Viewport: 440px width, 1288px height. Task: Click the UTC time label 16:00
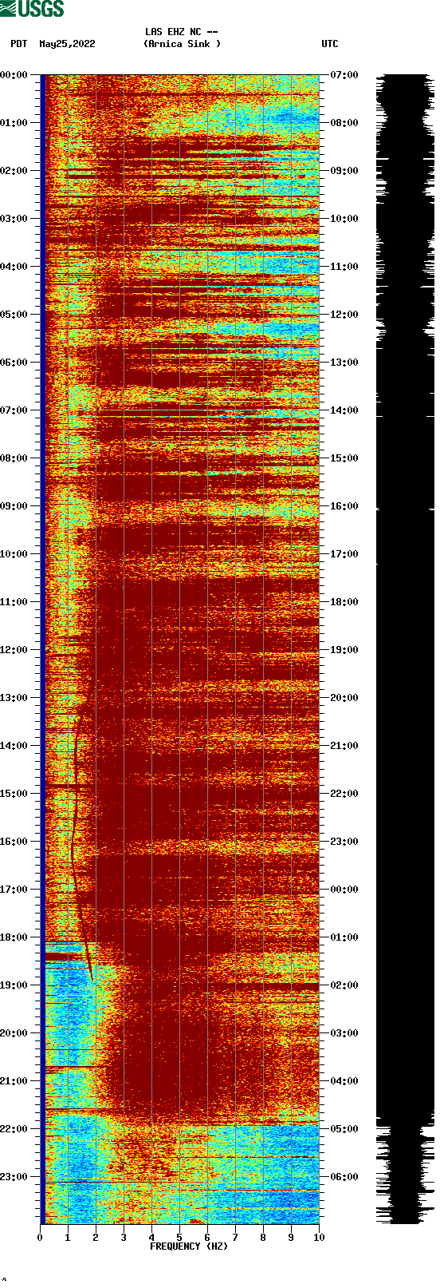tap(344, 506)
